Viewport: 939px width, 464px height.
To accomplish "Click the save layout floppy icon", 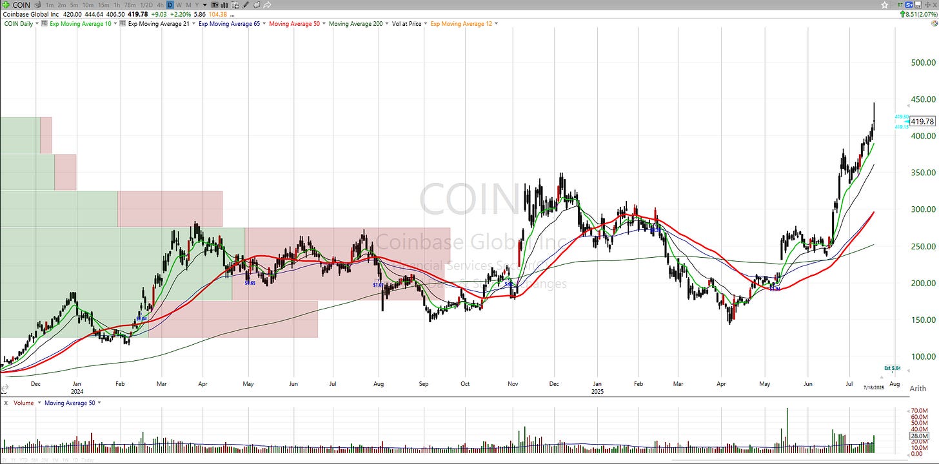I will [918, 5].
